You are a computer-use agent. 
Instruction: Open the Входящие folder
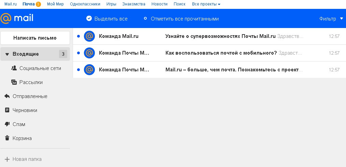click(x=35, y=54)
